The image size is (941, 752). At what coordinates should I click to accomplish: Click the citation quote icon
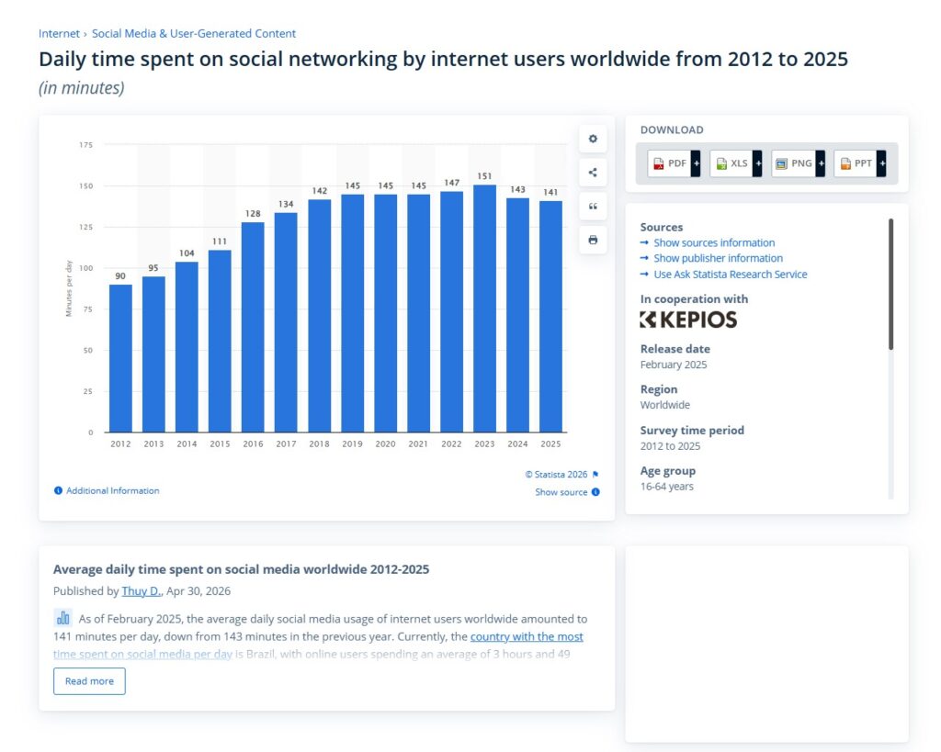593,207
